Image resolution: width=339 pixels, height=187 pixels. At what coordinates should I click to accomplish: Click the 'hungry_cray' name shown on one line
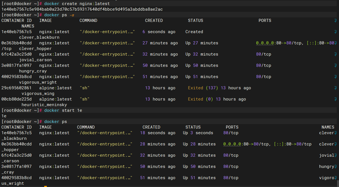click(33, 71)
